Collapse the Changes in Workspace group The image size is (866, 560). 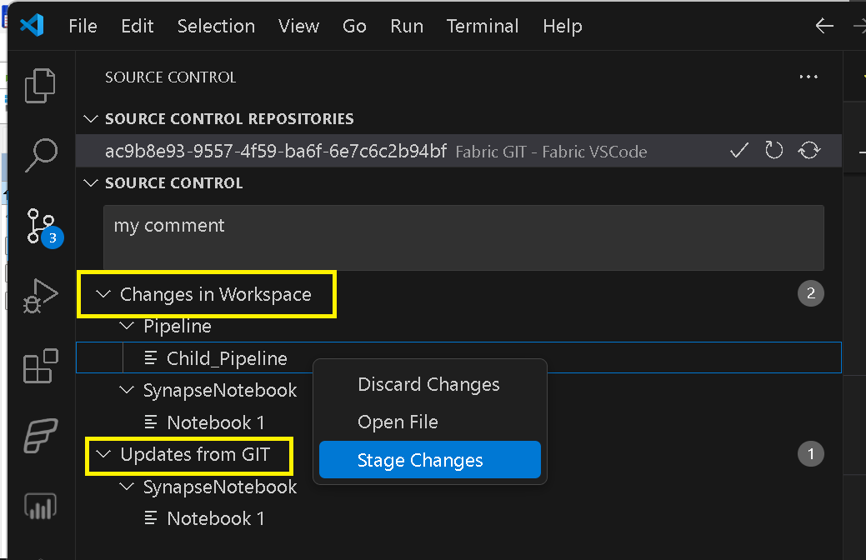tap(103, 294)
